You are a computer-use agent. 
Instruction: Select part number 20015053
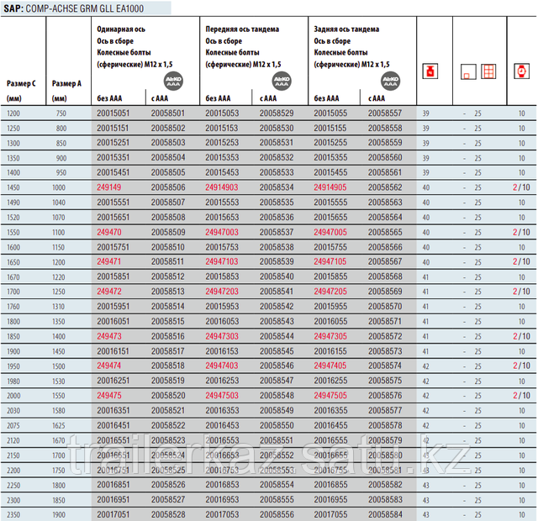click(x=222, y=113)
